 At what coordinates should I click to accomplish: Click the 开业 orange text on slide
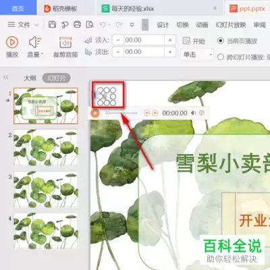pyautogui.click(x=254, y=220)
